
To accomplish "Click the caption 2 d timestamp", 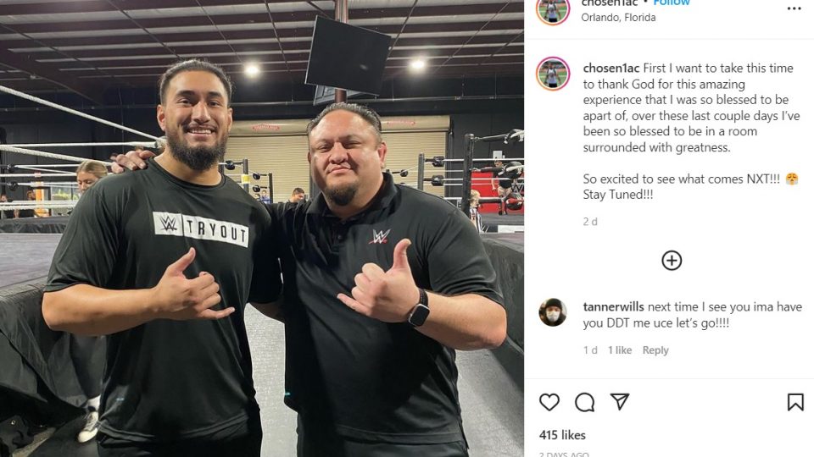I will coord(590,222).
